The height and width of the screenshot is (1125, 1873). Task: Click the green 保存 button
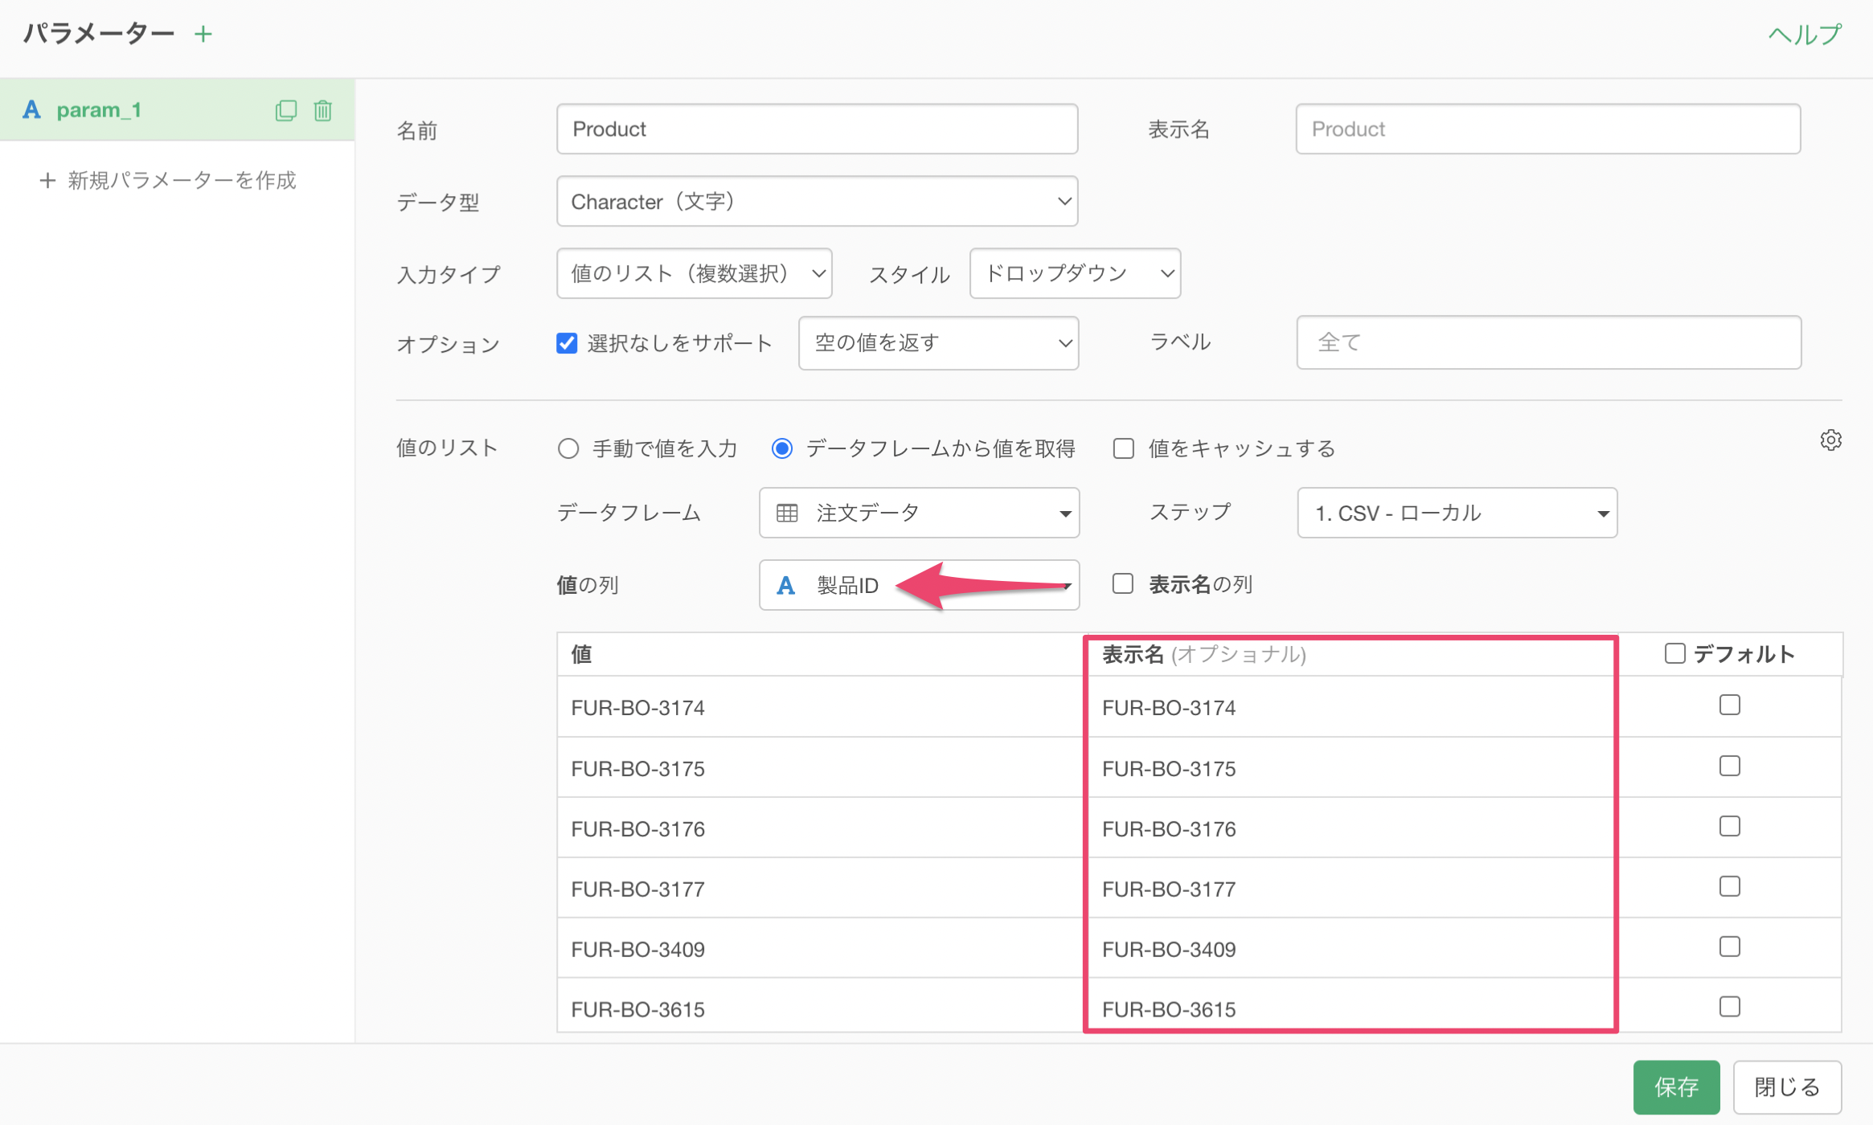[x=1676, y=1086]
